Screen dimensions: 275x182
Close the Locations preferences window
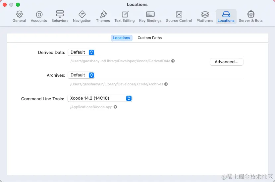coord(5,5)
